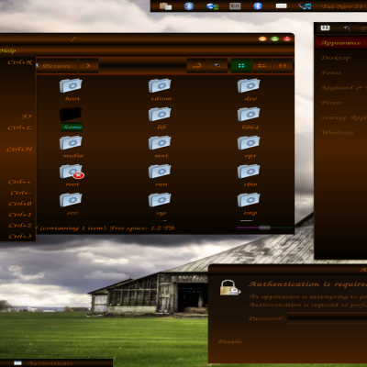Switch to icon view mode

(x=241, y=65)
